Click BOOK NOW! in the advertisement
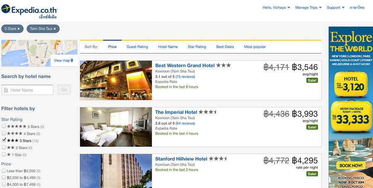The height and width of the screenshot is (188, 373). click(351, 165)
